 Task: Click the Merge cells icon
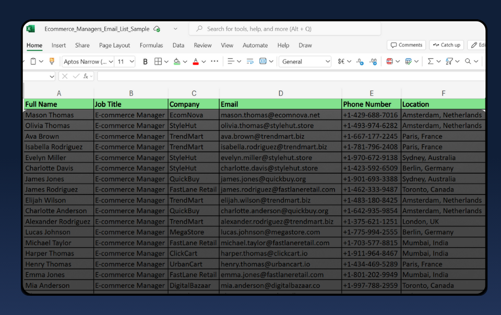(263, 61)
